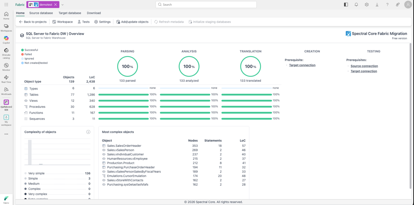Click the Tables parsing progress bar
The width and height of the screenshot is (414, 205).
tap(123, 95)
